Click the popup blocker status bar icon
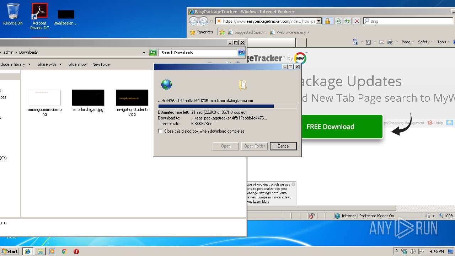Screen dimensions: 455x256 pyautogui.click(x=312, y=216)
